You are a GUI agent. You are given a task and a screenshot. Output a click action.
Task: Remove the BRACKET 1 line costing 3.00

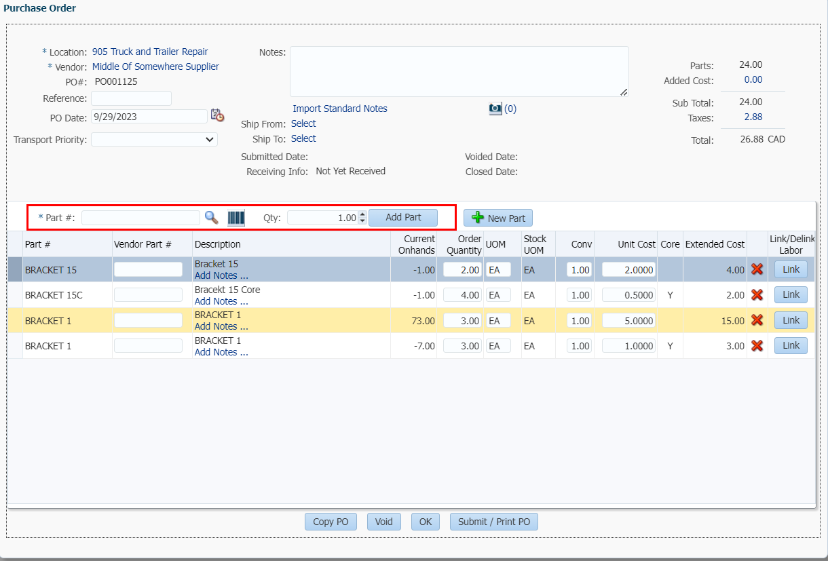[x=757, y=346]
